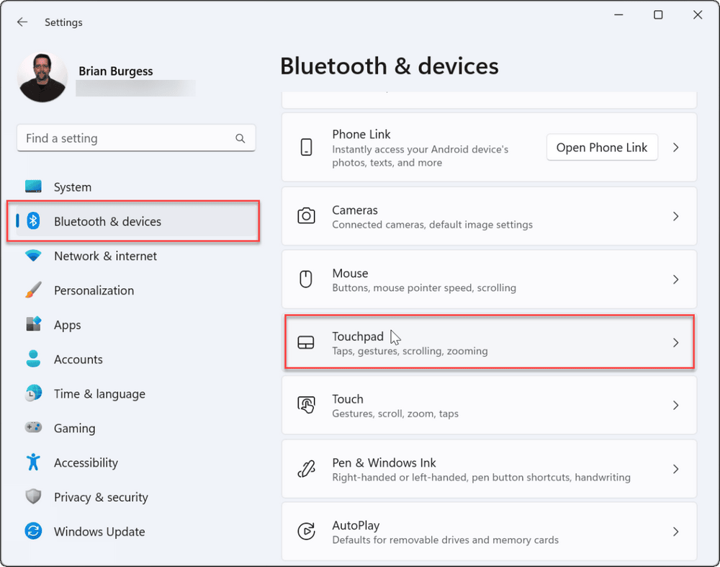
Task: Click the search magnifier icon
Action: [240, 138]
